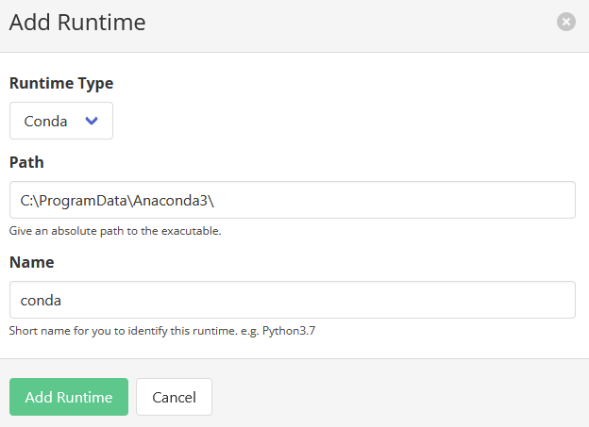Click the blank right end of Path field
589x427 pixels.
pos(472,200)
